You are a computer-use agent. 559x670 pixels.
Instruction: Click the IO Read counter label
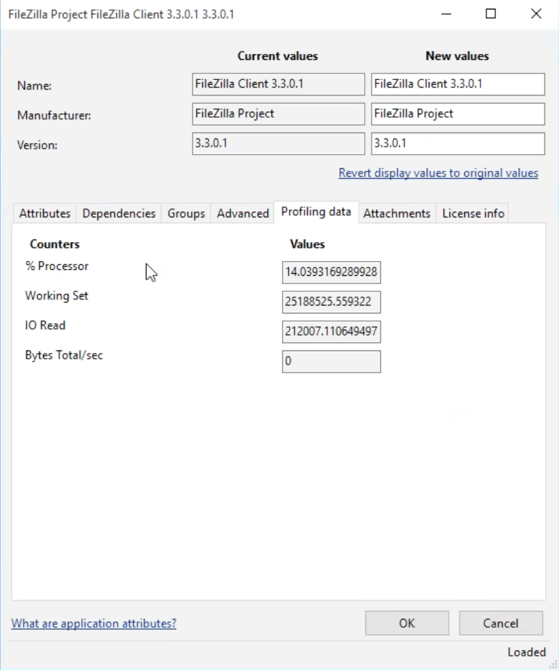point(45,326)
